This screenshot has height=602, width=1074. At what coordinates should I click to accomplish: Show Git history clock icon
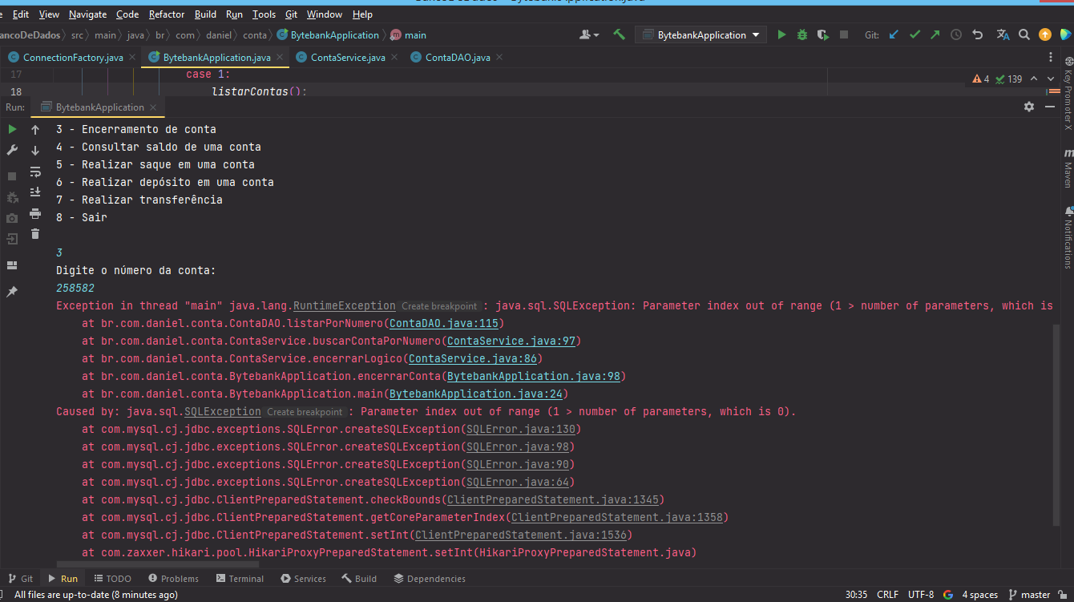tap(956, 35)
